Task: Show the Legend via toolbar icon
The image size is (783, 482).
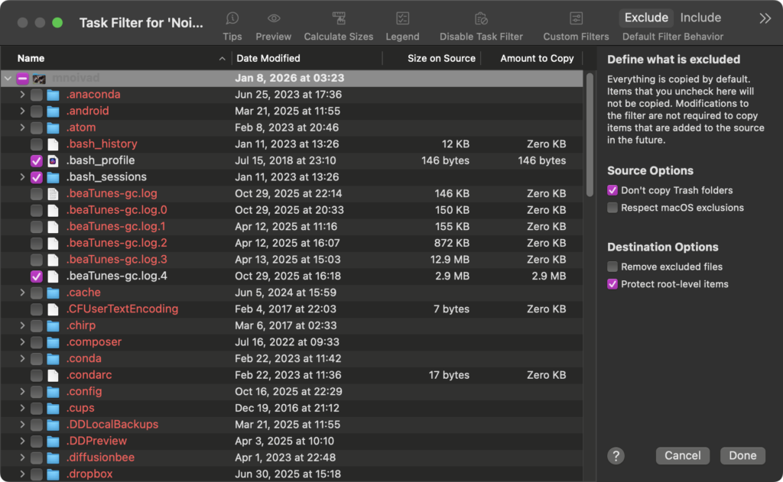Action: pyautogui.click(x=402, y=18)
